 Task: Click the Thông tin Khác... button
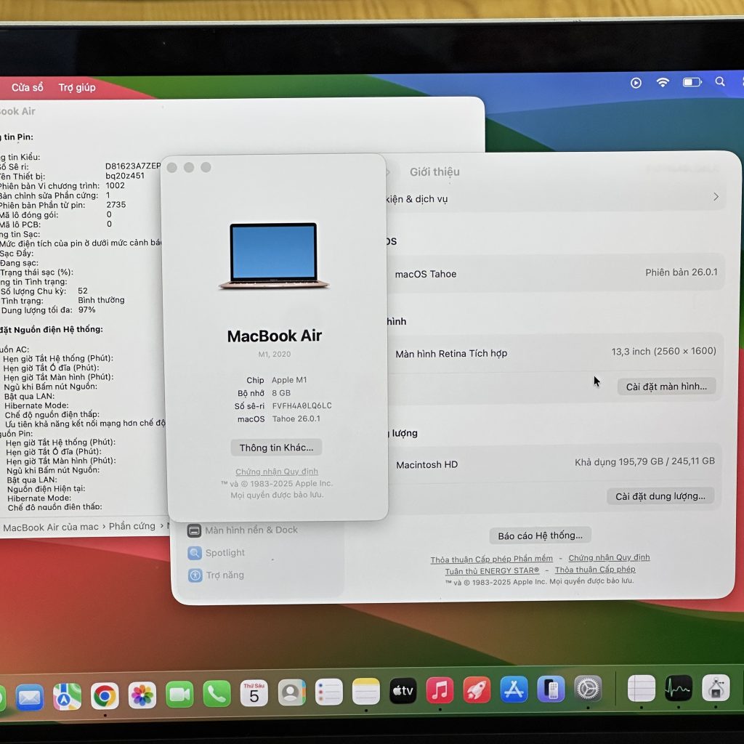coord(276,447)
